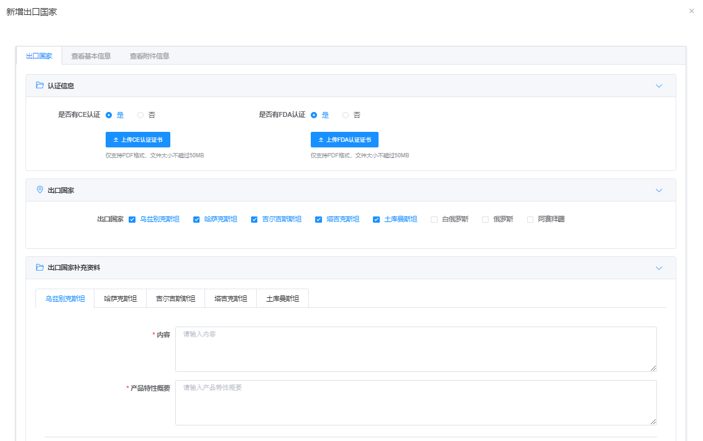
Task: Open the 查看基本信息 tab
Action: pyautogui.click(x=91, y=56)
